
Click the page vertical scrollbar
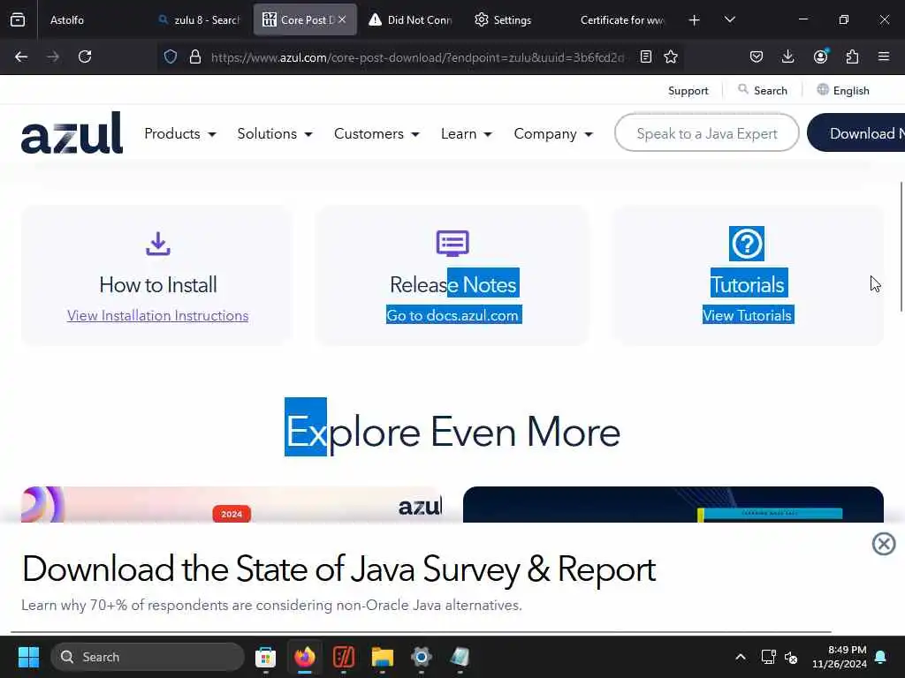point(901,247)
